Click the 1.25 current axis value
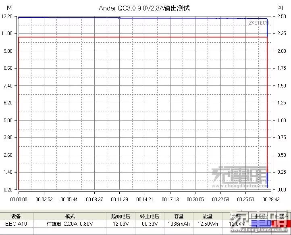The width and height of the screenshot is (291, 235). tap(282, 103)
